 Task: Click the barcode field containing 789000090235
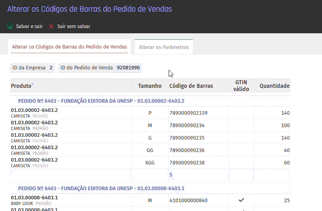198,138
